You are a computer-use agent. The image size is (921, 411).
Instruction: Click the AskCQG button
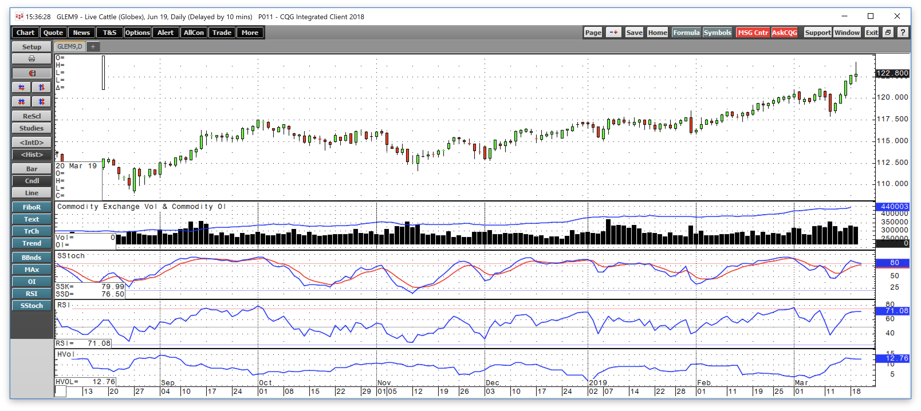click(x=784, y=33)
